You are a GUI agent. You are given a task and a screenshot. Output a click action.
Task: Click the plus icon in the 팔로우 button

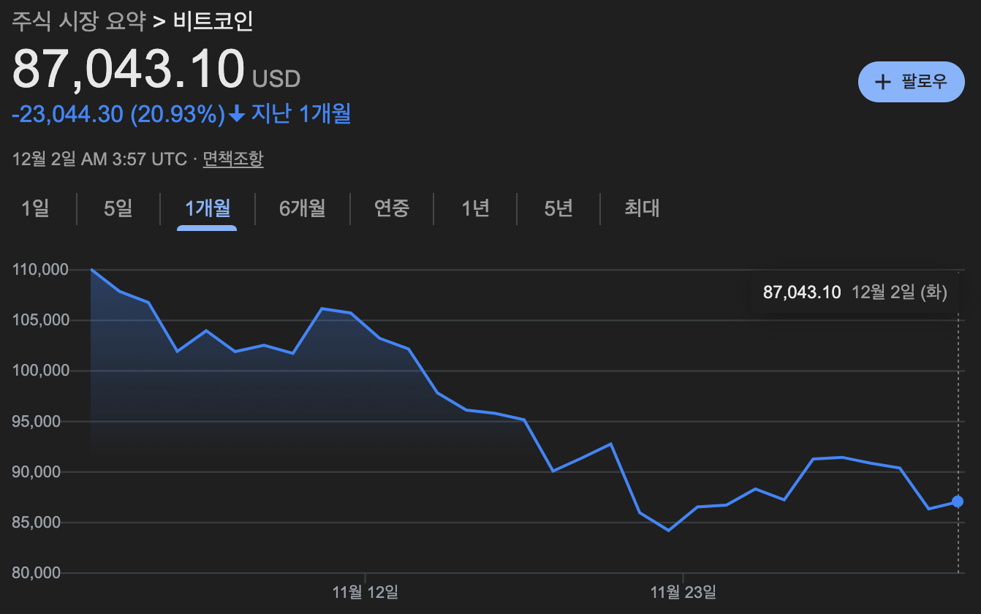click(x=883, y=82)
